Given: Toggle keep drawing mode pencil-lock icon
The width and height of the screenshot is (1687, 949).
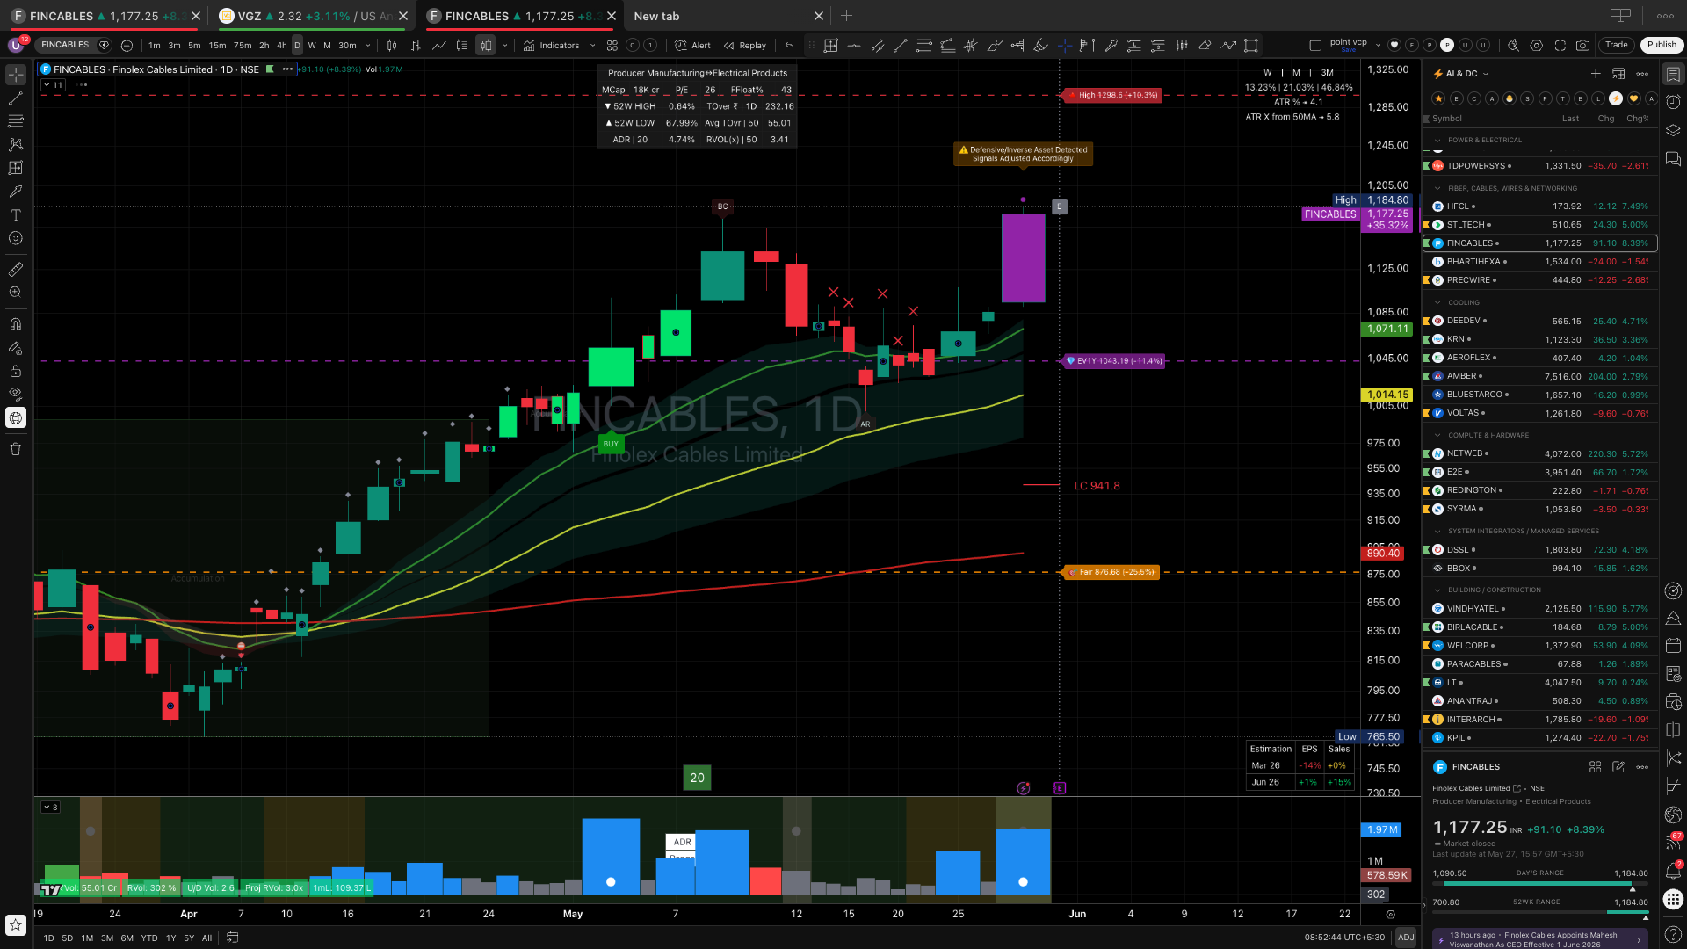Looking at the screenshot, I should coord(16,348).
